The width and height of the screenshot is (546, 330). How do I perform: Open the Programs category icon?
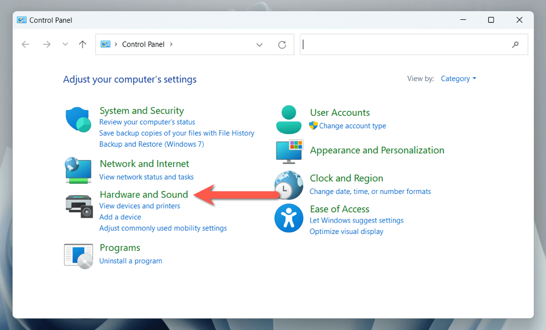point(78,255)
